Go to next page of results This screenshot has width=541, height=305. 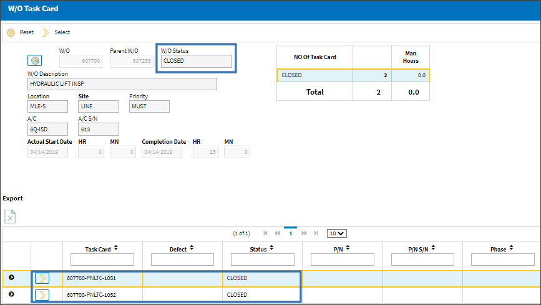pos(304,233)
